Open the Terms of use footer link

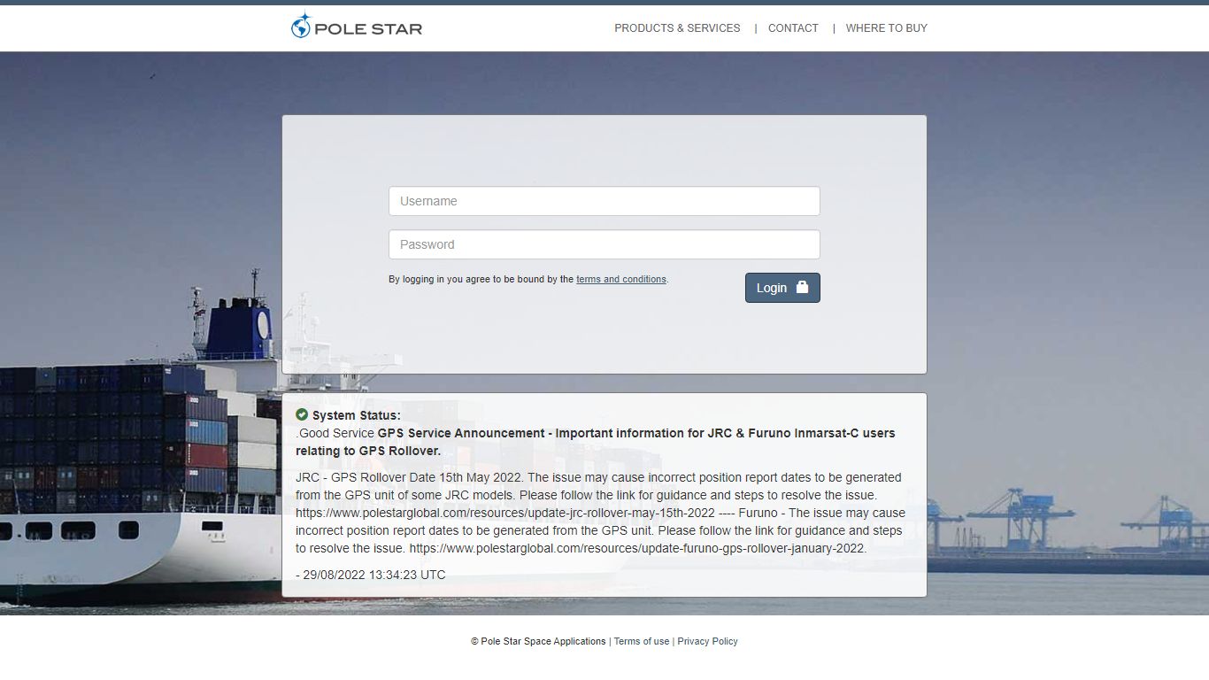pyautogui.click(x=642, y=641)
